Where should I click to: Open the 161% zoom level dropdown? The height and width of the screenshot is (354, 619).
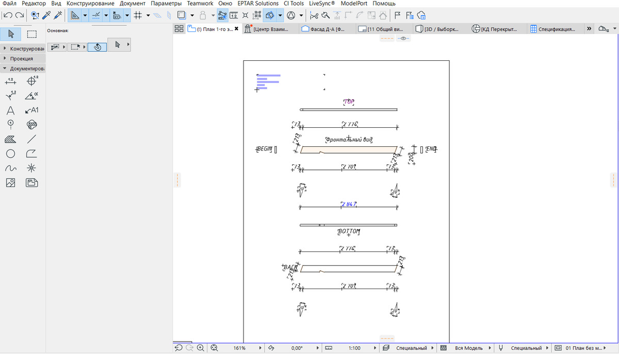pyautogui.click(x=260, y=348)
